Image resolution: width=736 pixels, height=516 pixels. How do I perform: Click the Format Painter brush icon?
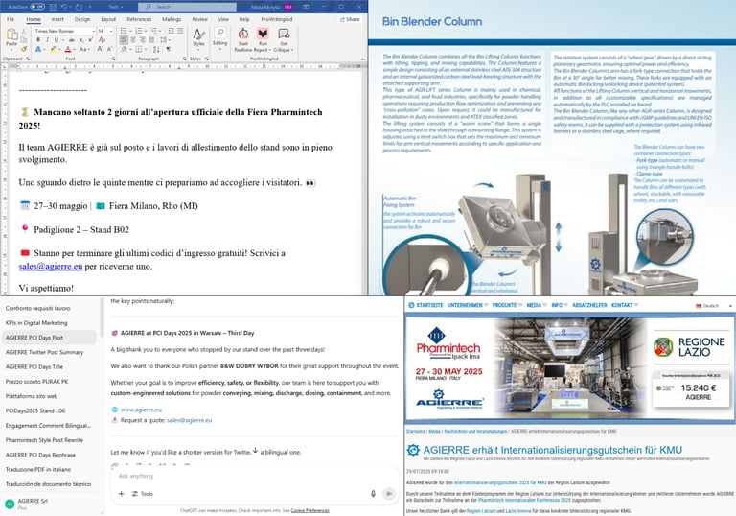24,49
